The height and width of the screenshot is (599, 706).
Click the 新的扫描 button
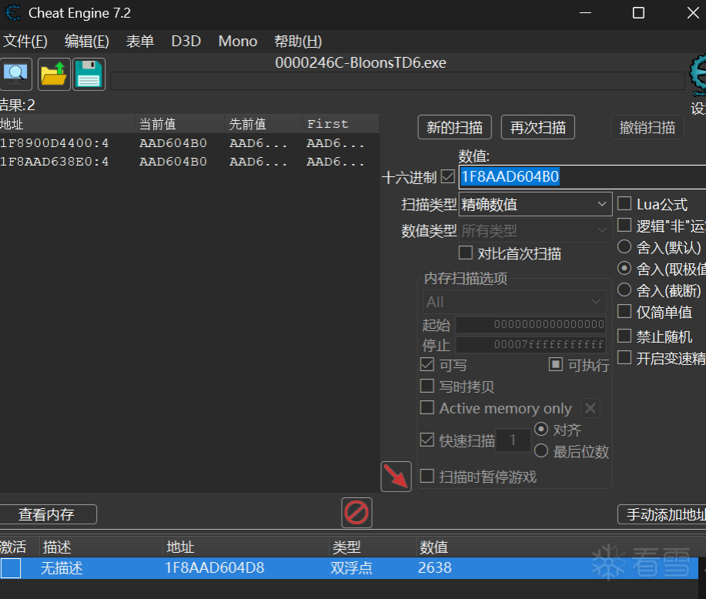pyautogui.click(x=455, y=128)
